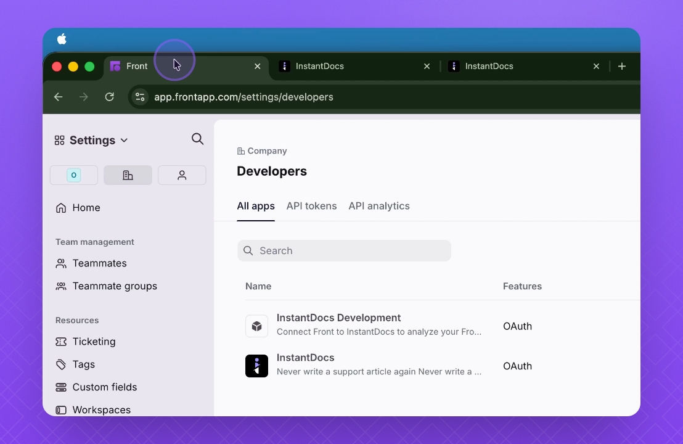Screen dimensions: 683x444
Task: Click the address bar URL
Action: point(243,97)
